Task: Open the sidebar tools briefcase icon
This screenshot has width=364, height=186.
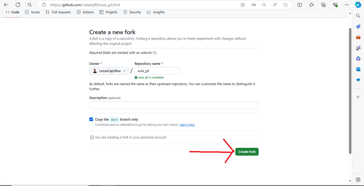Action: coord(358,37)
